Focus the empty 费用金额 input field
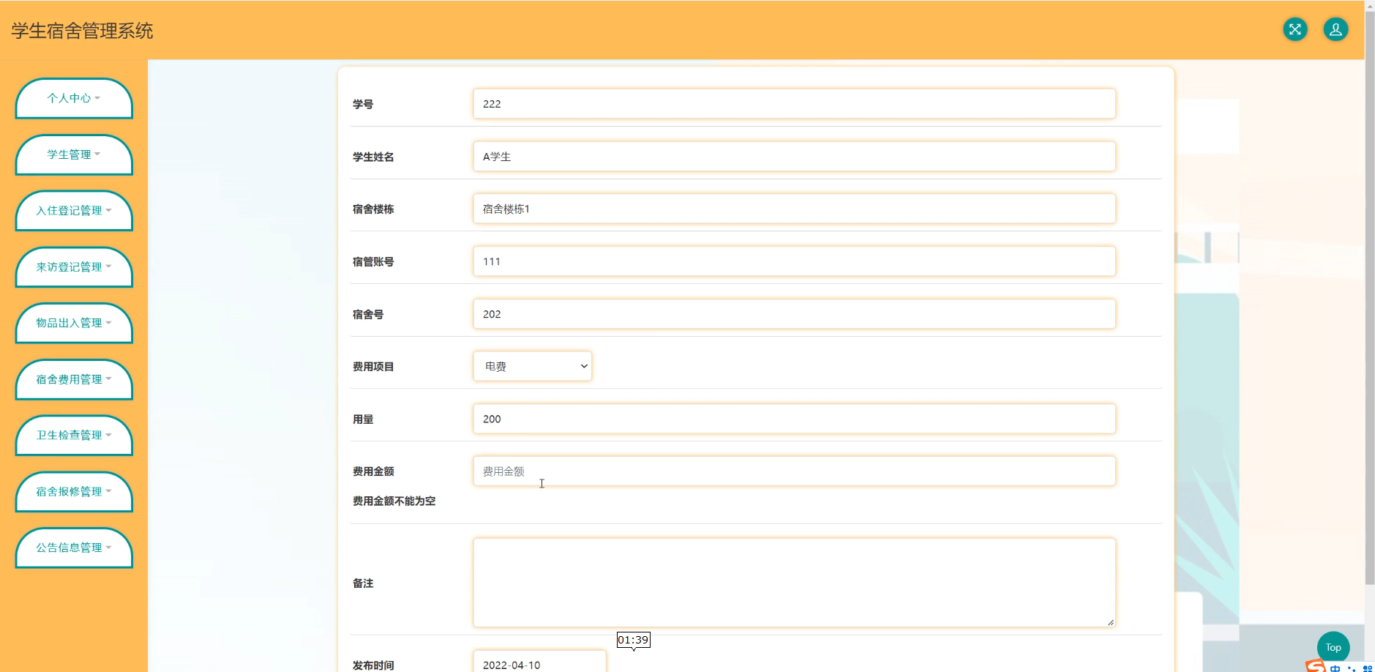The height and width of the screenshot is (672, 1375). coord(794,471)
